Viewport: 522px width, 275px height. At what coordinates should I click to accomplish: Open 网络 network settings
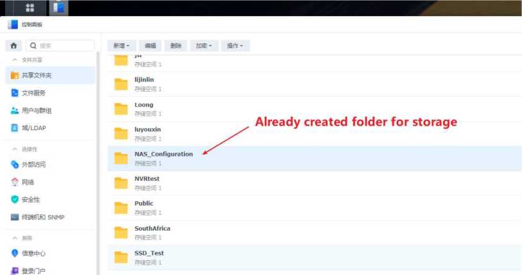[29, 182]
